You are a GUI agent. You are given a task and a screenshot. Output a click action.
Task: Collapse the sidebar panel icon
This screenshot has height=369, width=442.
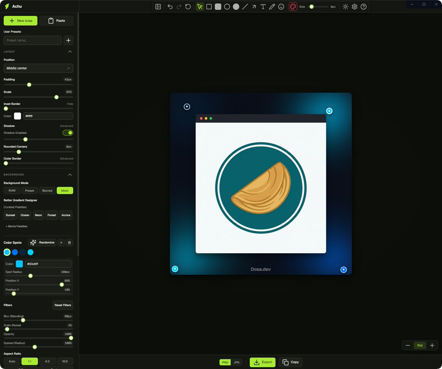[158, 7]
